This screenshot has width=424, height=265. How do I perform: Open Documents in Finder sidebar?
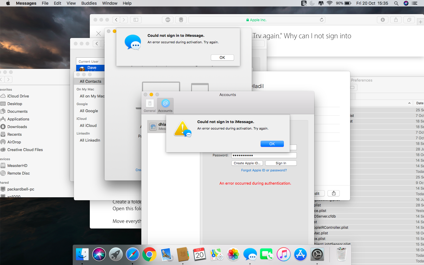click(x=17, y=111)
